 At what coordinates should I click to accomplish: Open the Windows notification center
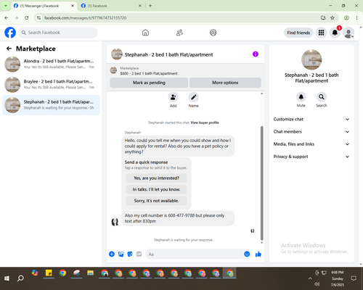coord(354,278)
